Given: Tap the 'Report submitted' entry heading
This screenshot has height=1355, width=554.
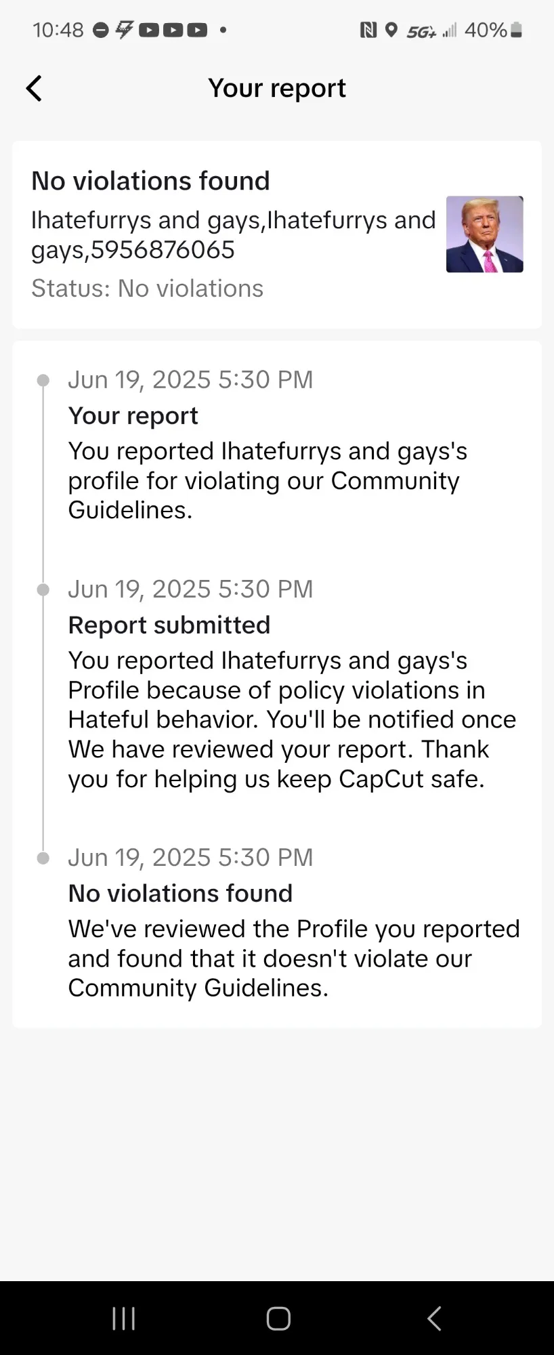Looking at the screenshot, I should coord(169,625).
